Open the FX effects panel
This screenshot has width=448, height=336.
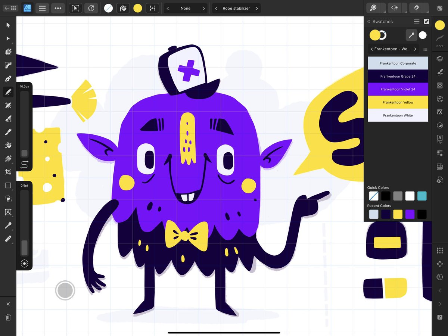tap(440, 112)
